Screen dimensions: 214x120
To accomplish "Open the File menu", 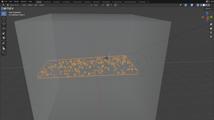I will point(6,2).
